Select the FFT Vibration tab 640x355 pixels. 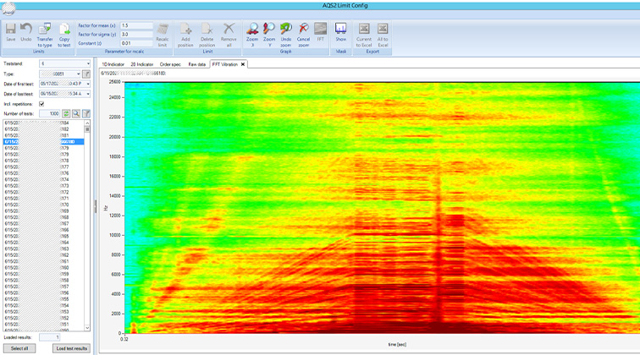click(225, 64)
